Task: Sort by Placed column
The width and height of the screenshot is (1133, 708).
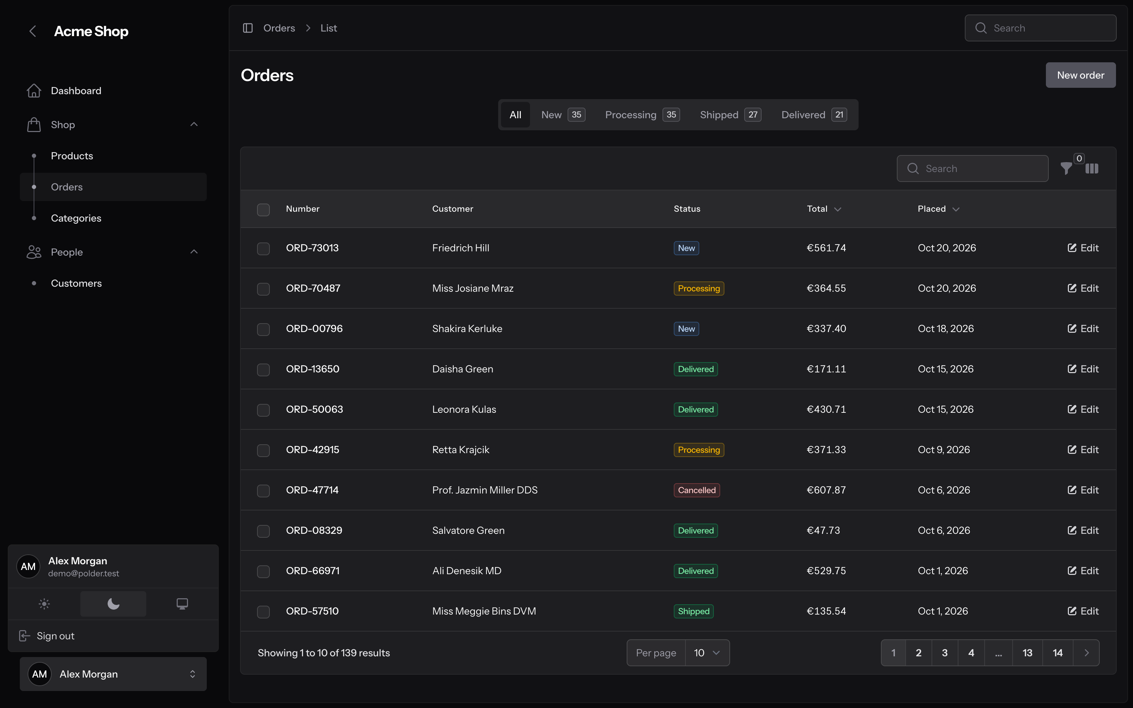Action: (x=939, y=209)
